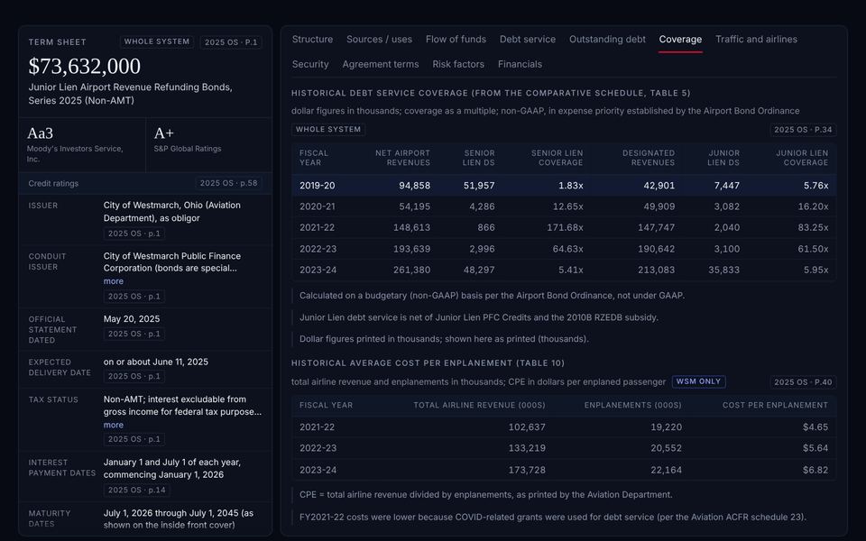Click the $6.82 cost per enplanement value
The image size is (866, 541).
(x=815, y=470)
